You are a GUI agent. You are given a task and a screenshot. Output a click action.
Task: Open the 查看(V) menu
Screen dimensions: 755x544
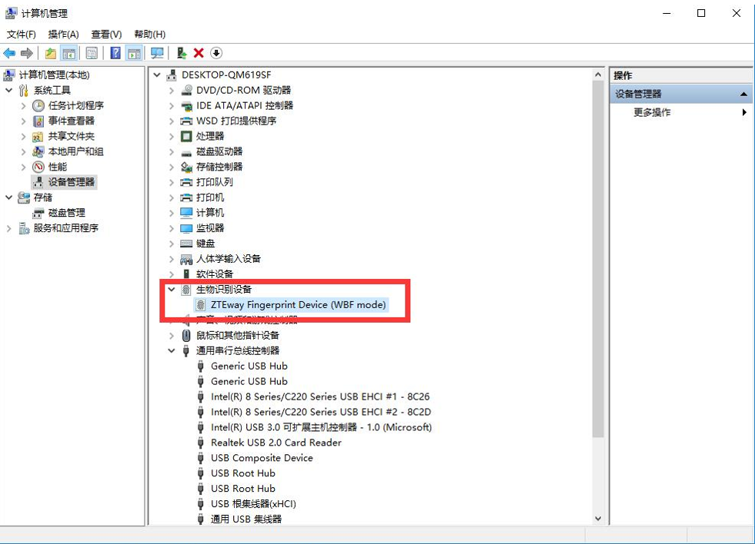coord(106,35)
